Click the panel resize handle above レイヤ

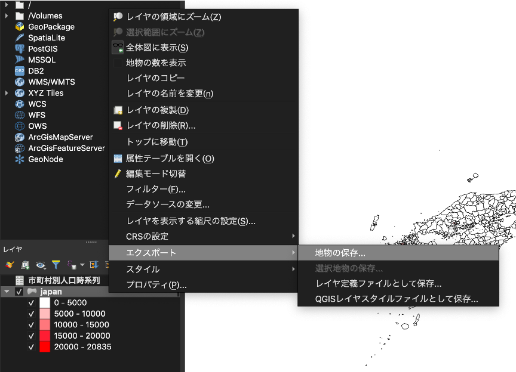91,242
